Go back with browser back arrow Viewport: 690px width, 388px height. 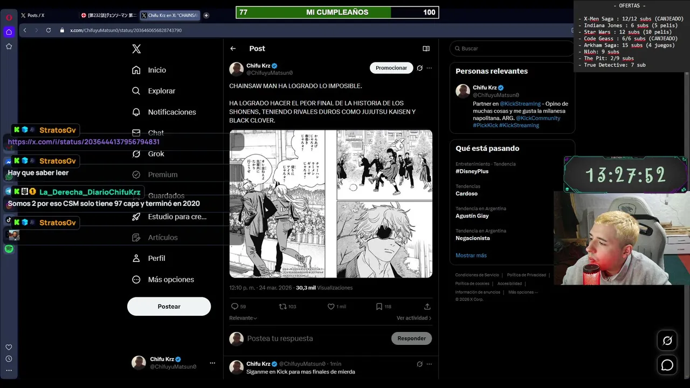tap(25, 30)
